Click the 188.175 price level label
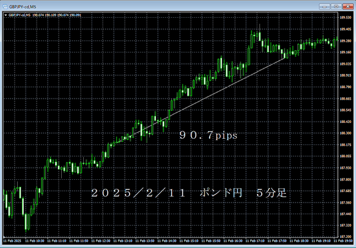Screen dimensions: 356x248 click(345, 145)
